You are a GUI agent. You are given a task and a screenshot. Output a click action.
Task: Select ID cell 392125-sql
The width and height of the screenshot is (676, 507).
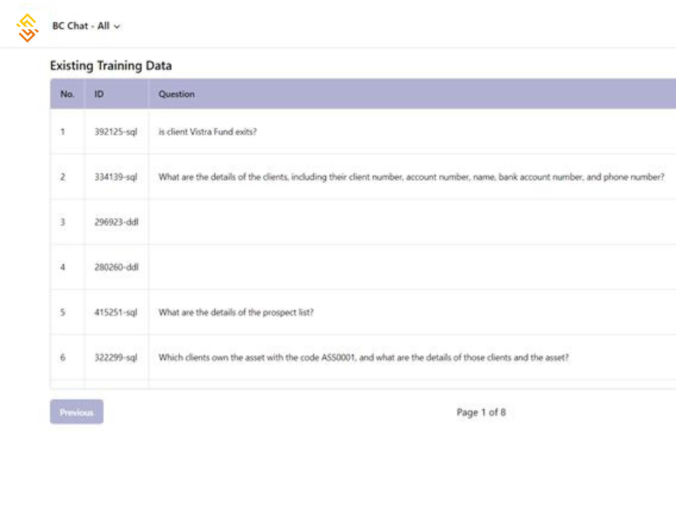point(116,132)
